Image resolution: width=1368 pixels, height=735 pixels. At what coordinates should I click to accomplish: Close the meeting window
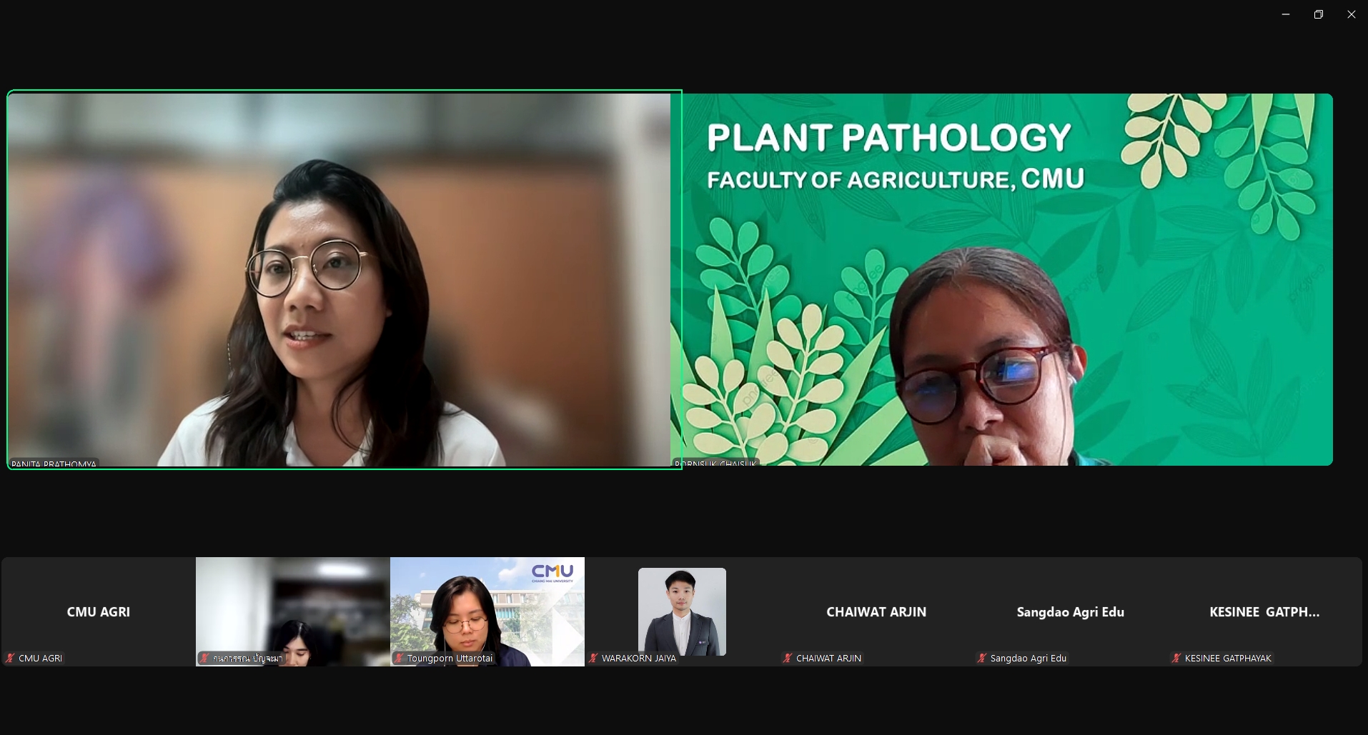[1352, 14]
